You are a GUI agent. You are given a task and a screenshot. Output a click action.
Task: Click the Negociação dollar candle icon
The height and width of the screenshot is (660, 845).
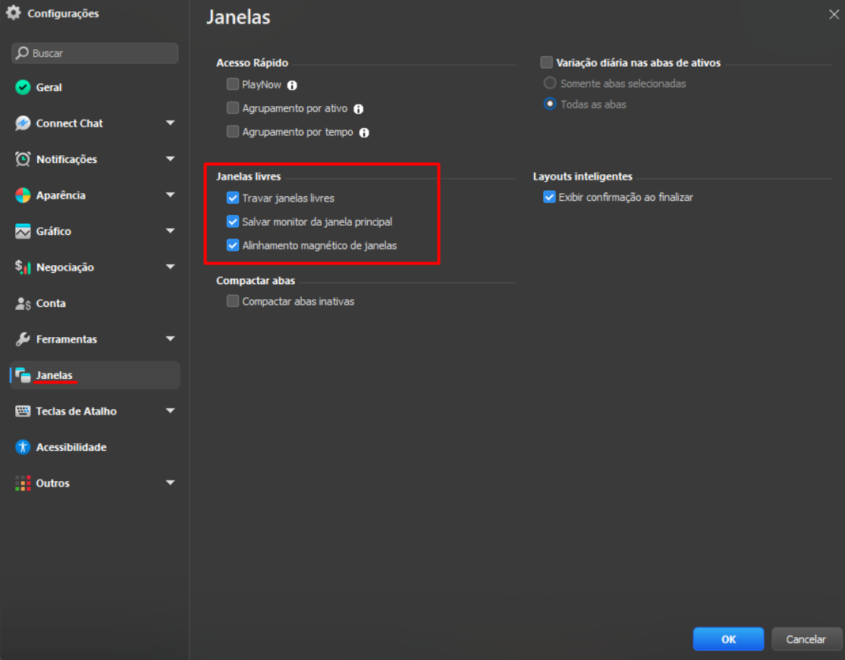[x=23, y=267]
